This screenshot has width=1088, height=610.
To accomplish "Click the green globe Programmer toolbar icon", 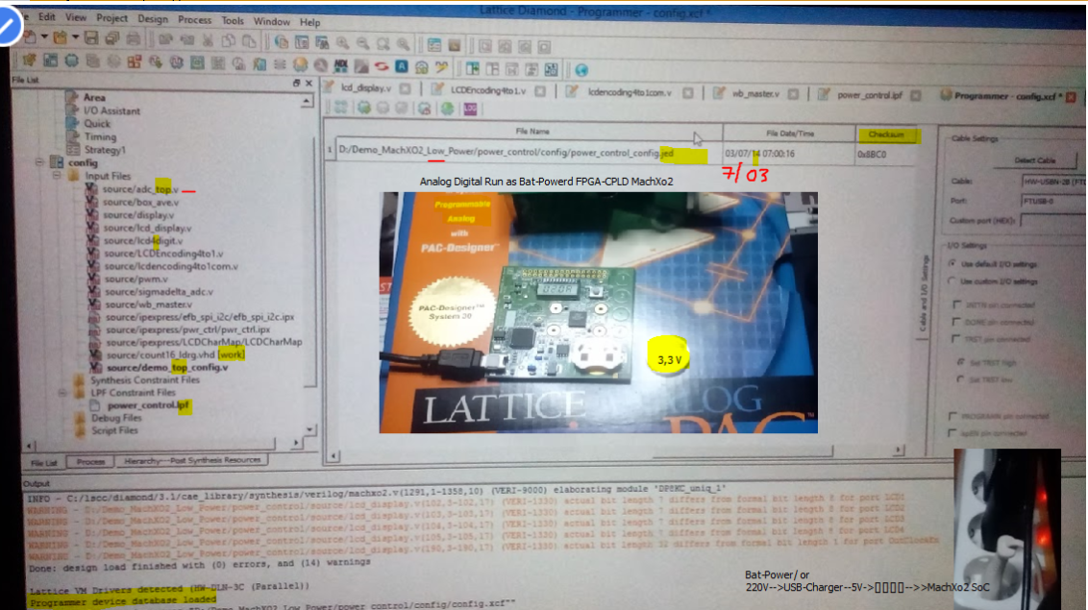I will pyautogui.click(x=448, y=109).
